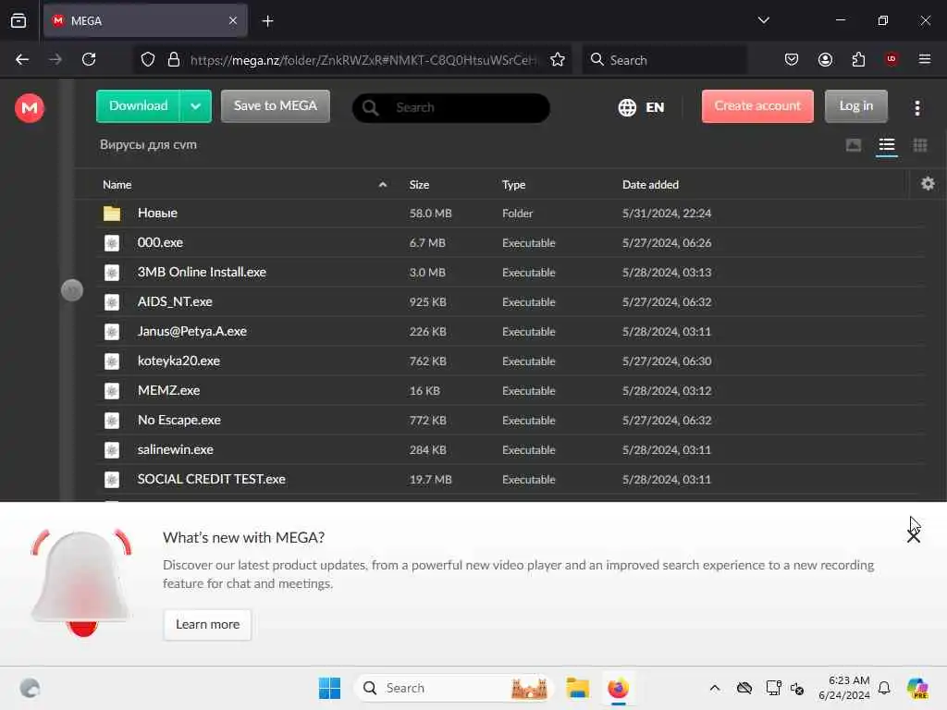
Task: Click the Windows taskbar Search box
Action: [454, 688]
